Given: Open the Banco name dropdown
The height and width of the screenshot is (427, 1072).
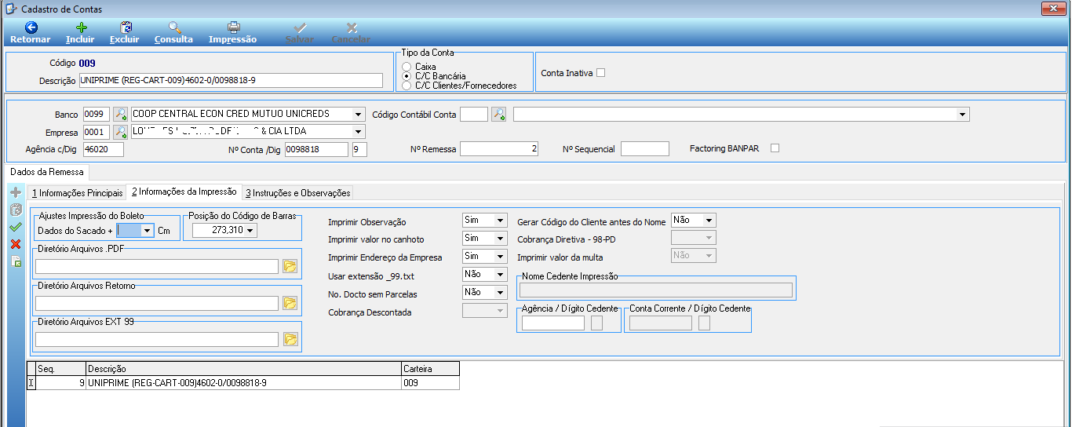Looking at the screenshot, I should pyautogui.click(x=359, y=114).
